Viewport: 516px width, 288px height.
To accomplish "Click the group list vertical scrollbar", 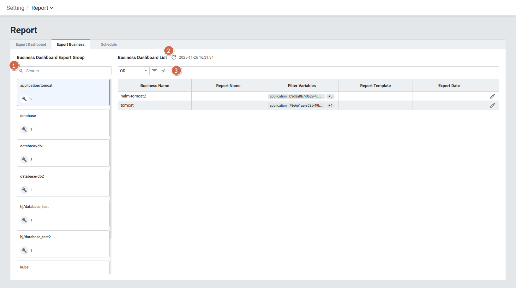I will point(111,158).
